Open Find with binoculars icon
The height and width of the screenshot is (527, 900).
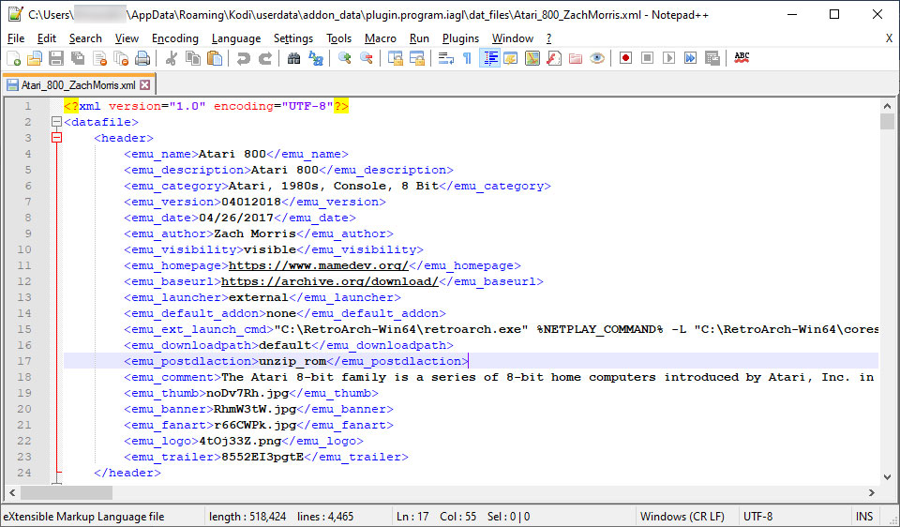coord(293,58)
